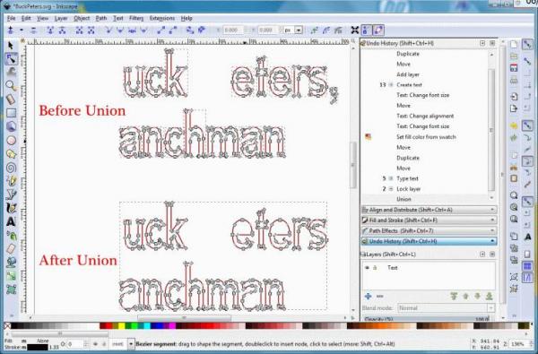
Task: Select Lock layer history entry
Action: (x=408, y=189)
